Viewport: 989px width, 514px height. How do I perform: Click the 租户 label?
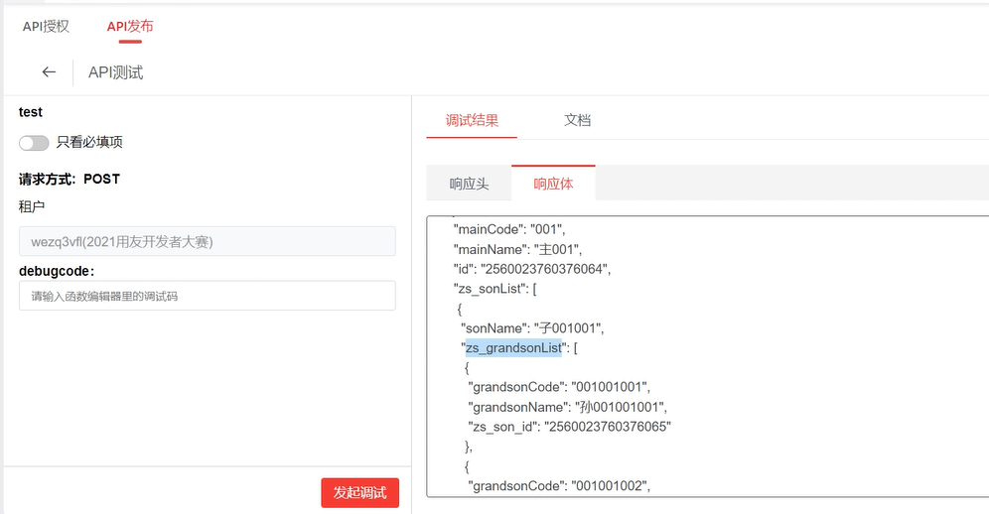pos(32,206)
